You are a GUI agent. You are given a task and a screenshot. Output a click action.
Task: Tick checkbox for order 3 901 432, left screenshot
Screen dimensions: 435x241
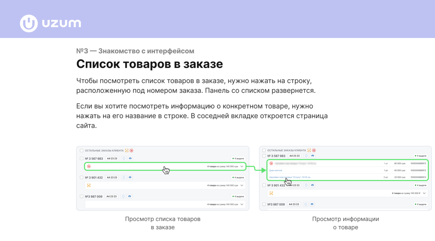pyautogui.click(x=82, y=177)
